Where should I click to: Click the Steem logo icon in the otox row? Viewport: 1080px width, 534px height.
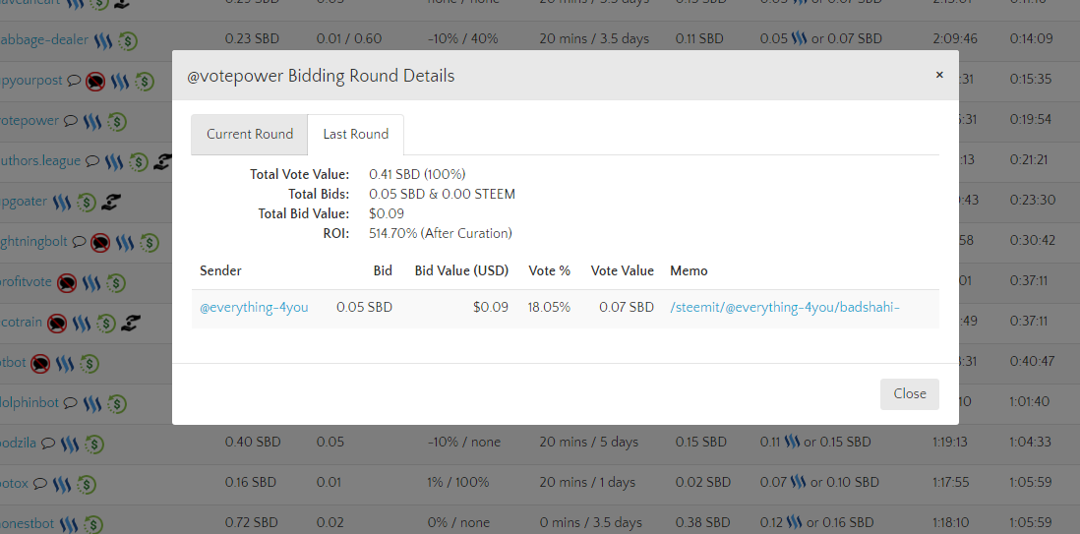point(62,485)
